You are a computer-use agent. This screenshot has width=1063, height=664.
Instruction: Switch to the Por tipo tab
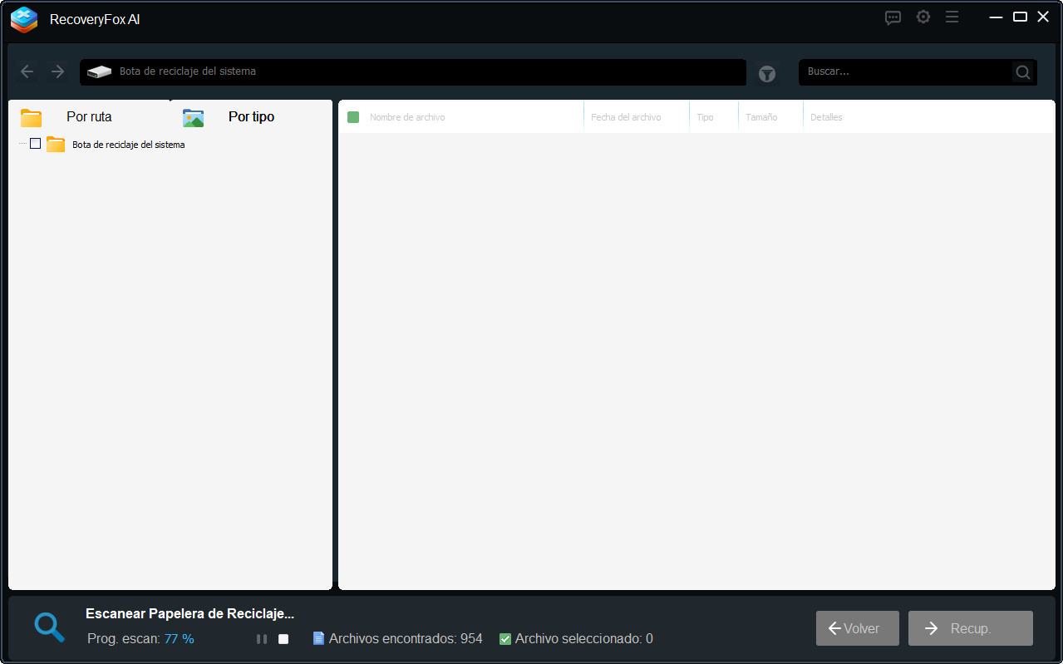[x=250, y=117]
